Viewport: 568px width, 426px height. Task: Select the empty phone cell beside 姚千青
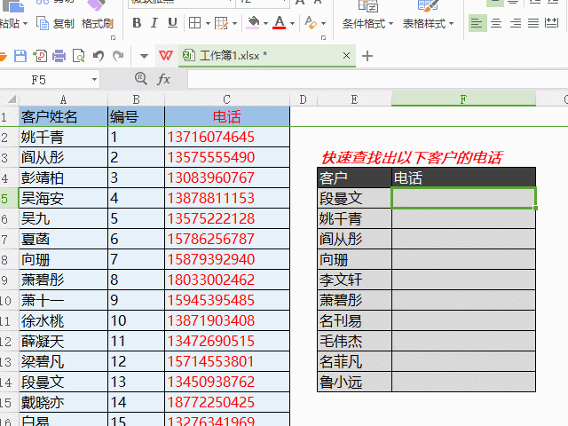pos(463,218)
